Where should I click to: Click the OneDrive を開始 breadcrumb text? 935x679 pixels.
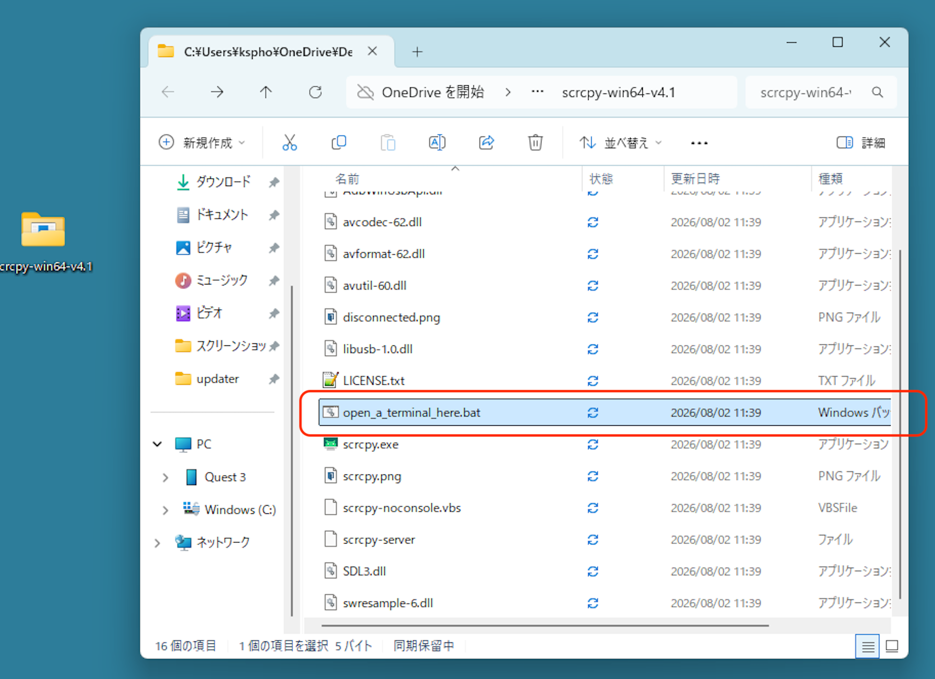433,92
